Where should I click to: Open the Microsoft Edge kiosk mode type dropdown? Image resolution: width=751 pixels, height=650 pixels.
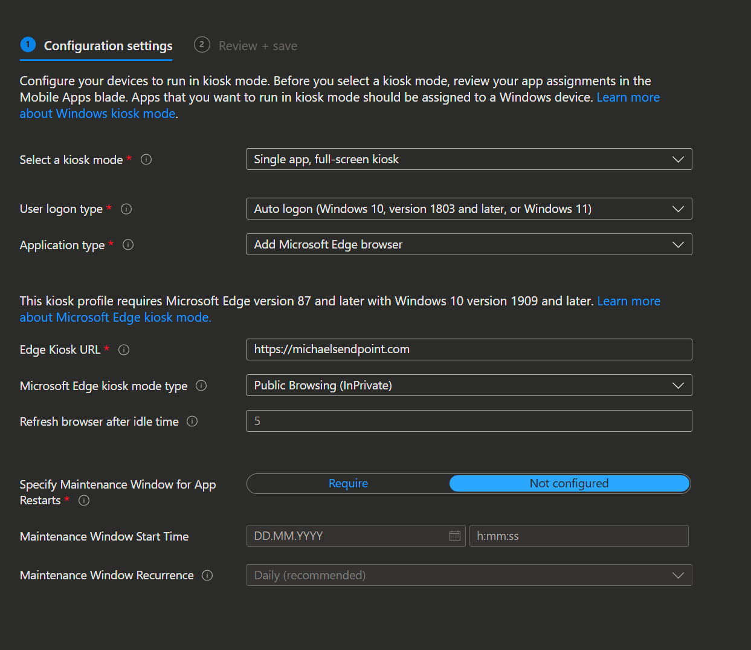(469, 385)
